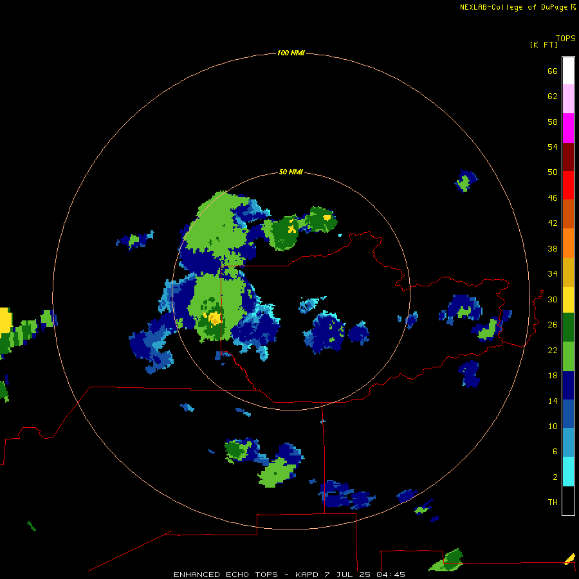This screenshot has width=579, height=579.
Task: Click the legend value "58"
Action: click(553, 122)
